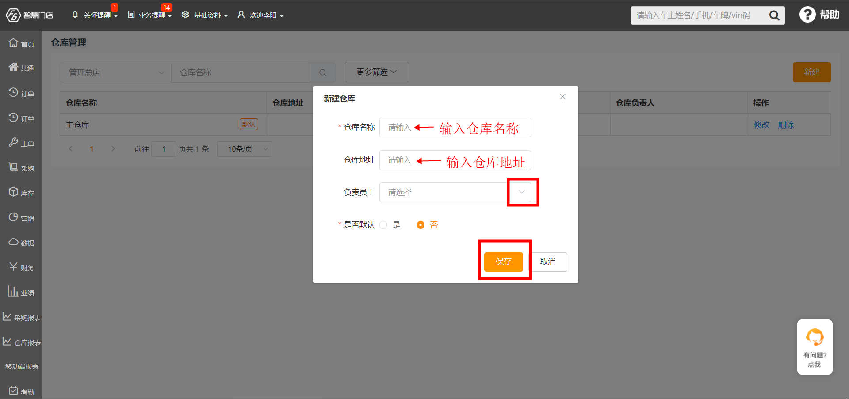Click the 默认 tag on 主仓库

tap(249, 125)
